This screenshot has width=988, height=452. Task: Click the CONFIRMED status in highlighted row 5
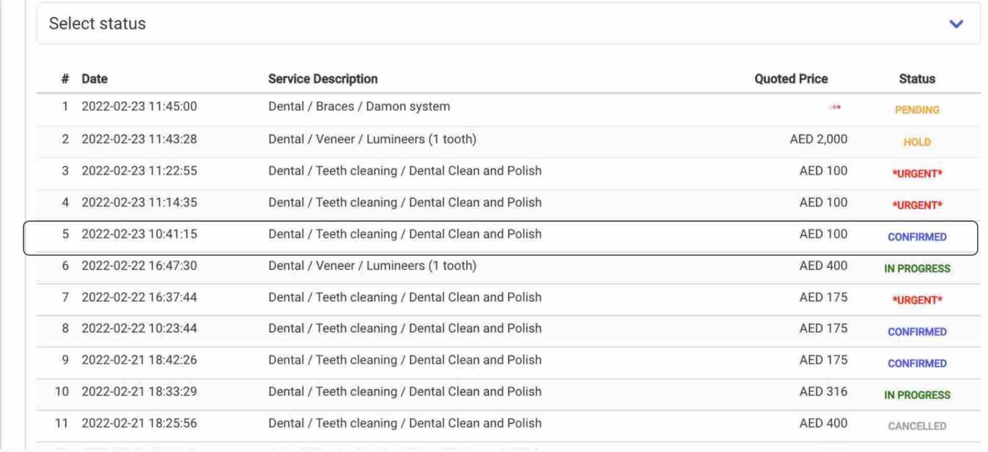[917, 237]
